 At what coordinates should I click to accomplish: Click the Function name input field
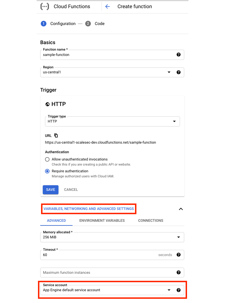[x=107, y=55]
